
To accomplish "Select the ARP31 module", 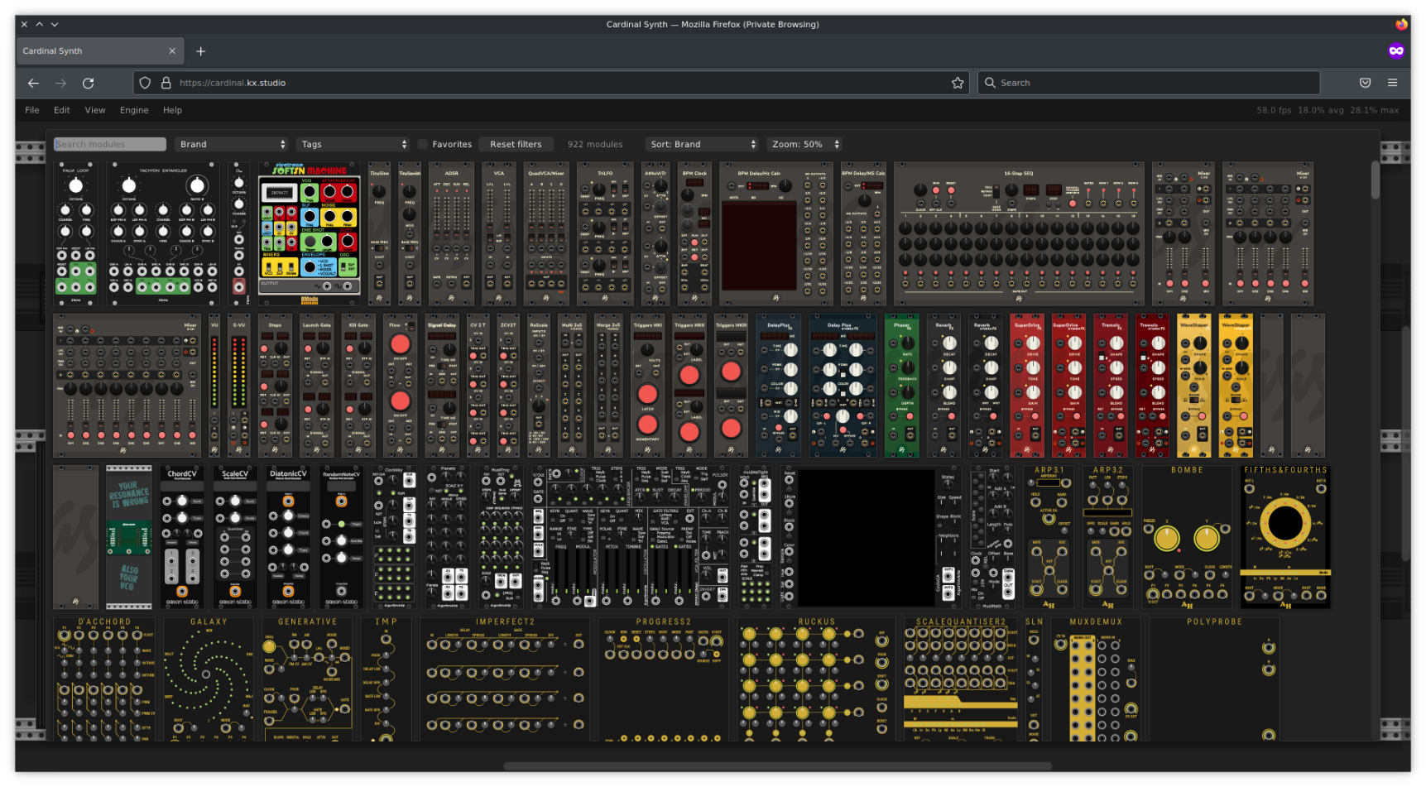I will [1049, 537].
